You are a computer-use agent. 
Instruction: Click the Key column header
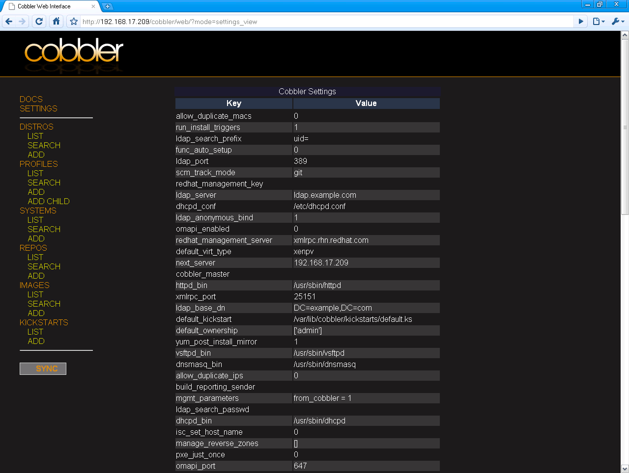(x=234, y=103)
